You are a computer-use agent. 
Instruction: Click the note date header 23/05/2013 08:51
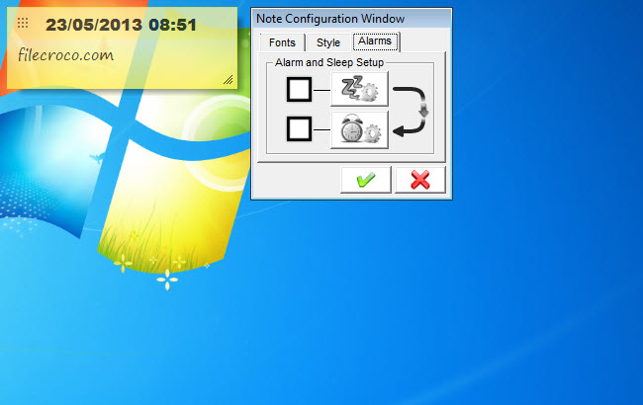click(x=121, y=25)
